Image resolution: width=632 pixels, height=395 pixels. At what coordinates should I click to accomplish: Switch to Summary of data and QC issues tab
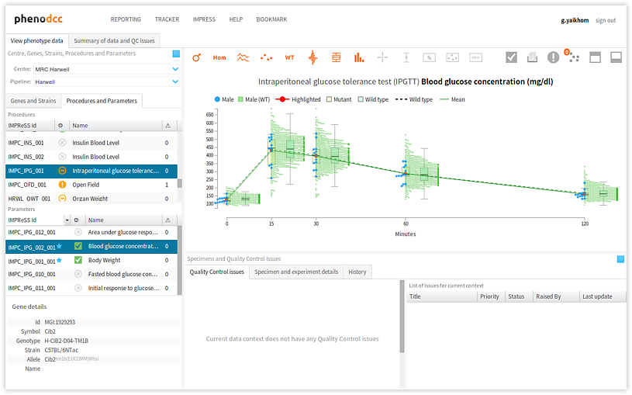point(114,40)
